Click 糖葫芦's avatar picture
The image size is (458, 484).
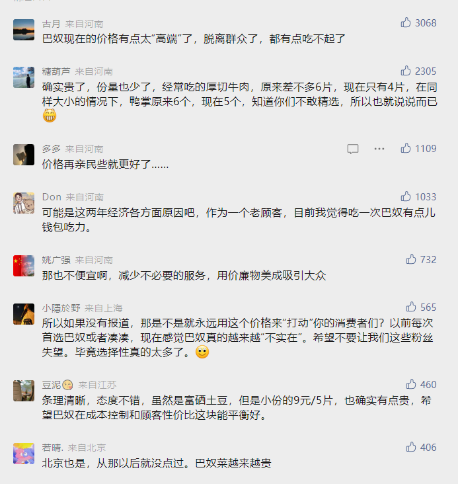point(24,77)
